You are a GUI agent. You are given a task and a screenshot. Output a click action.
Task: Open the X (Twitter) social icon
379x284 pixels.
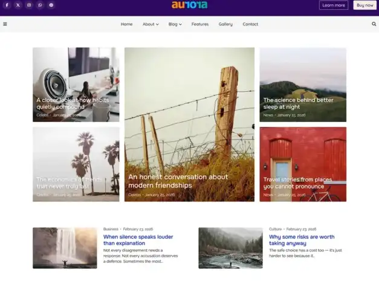18,5
